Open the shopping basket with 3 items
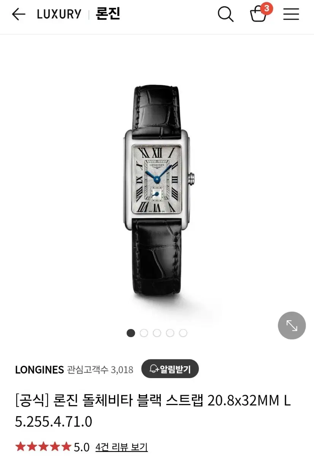The height and width of the screenshot is (456, 314). [258, 14]
